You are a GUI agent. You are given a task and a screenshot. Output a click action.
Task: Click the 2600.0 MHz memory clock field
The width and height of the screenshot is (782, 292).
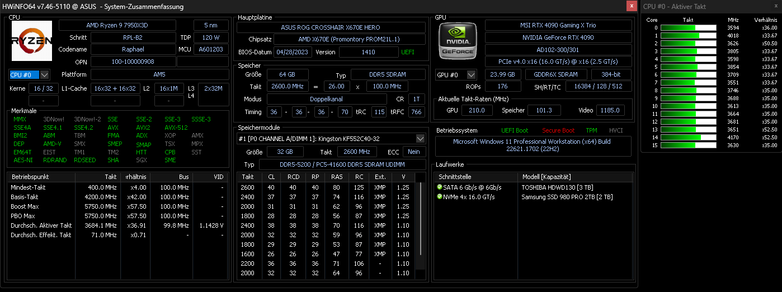click(288, 87)
